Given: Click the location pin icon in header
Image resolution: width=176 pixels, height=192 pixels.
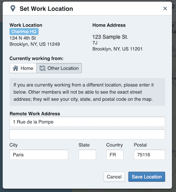Looking at the screenshot, I should click(13, 8).
